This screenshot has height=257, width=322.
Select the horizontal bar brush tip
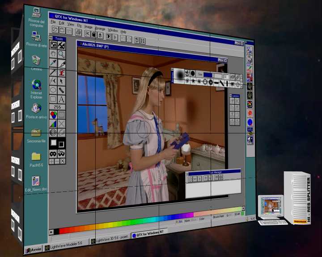click(216, 83)
